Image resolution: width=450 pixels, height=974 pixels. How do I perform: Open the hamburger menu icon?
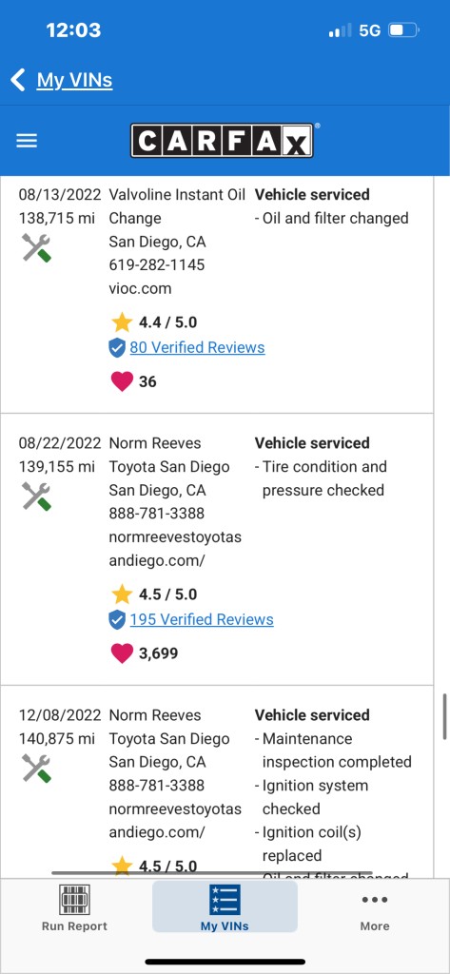pyautogui.click(x=27, y=141)
